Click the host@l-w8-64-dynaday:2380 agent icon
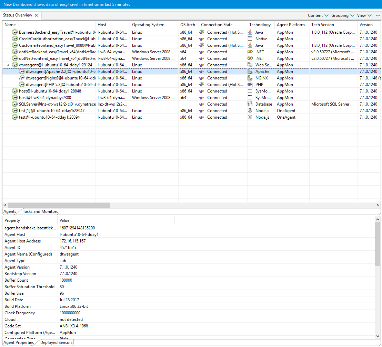The image size is (382, 347). pyautogui.click(x=15, y=97)
